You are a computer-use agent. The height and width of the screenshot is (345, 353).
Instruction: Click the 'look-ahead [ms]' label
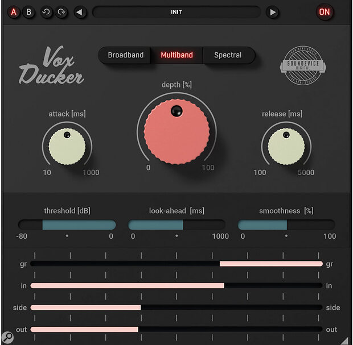coord(176,211)
